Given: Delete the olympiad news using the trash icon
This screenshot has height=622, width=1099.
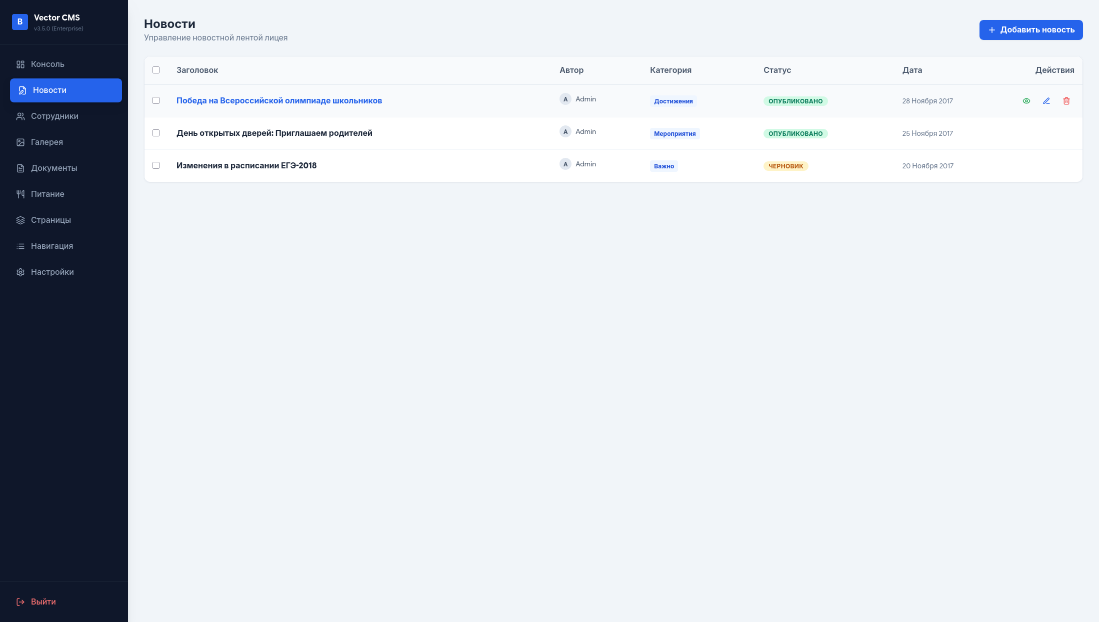Looking at the screenshot, I should (x=1066, y=101).
